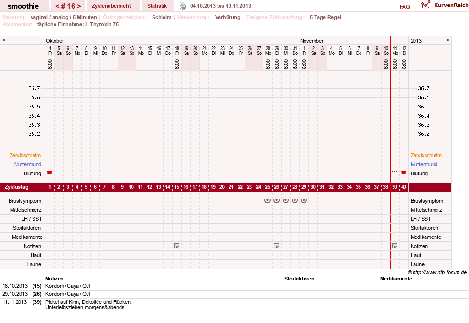Select cycle day 14 in Zyklustag row
Image resolution: width=469 pixels, height=323 pixels.
point(167,187)
